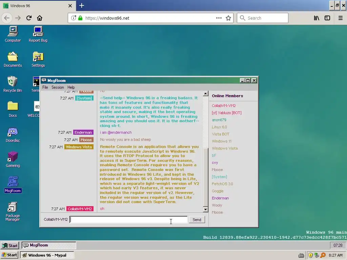Maximize the MsgRoom window
Image resolution: width=347 pixels, height=260 pixels.
click(x=248, y=81)
